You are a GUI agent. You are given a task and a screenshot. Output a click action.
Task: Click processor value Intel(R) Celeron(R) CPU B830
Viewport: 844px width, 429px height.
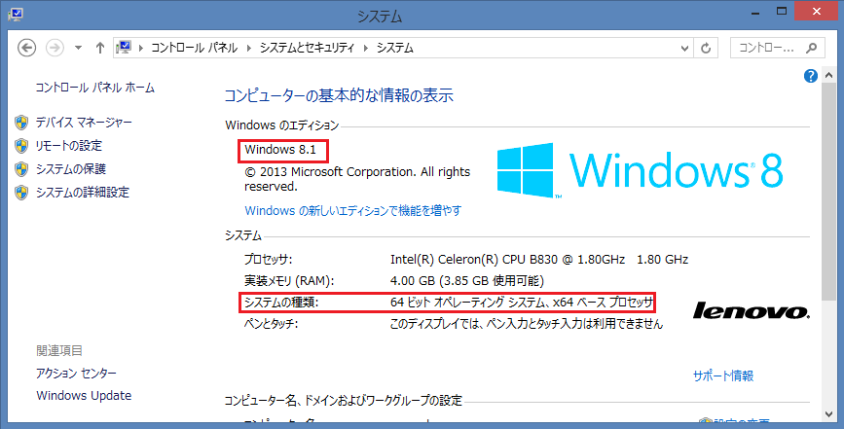coord(539,260)
